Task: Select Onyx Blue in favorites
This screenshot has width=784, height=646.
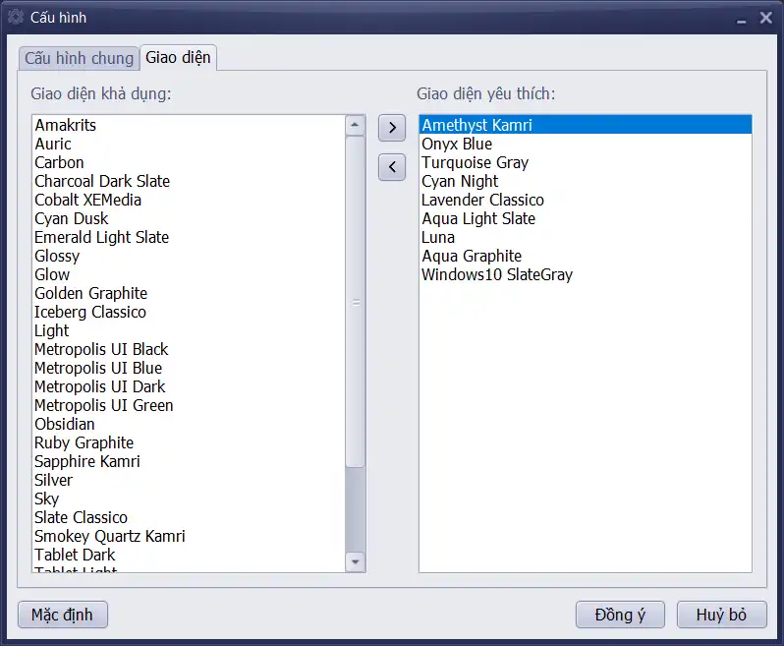Action: 585,145
